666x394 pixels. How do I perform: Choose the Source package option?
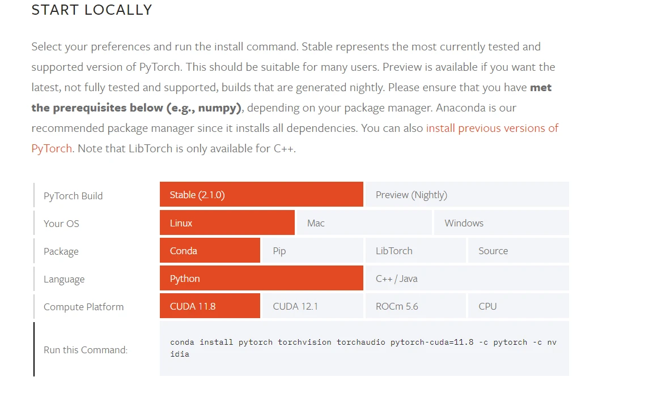517,251
